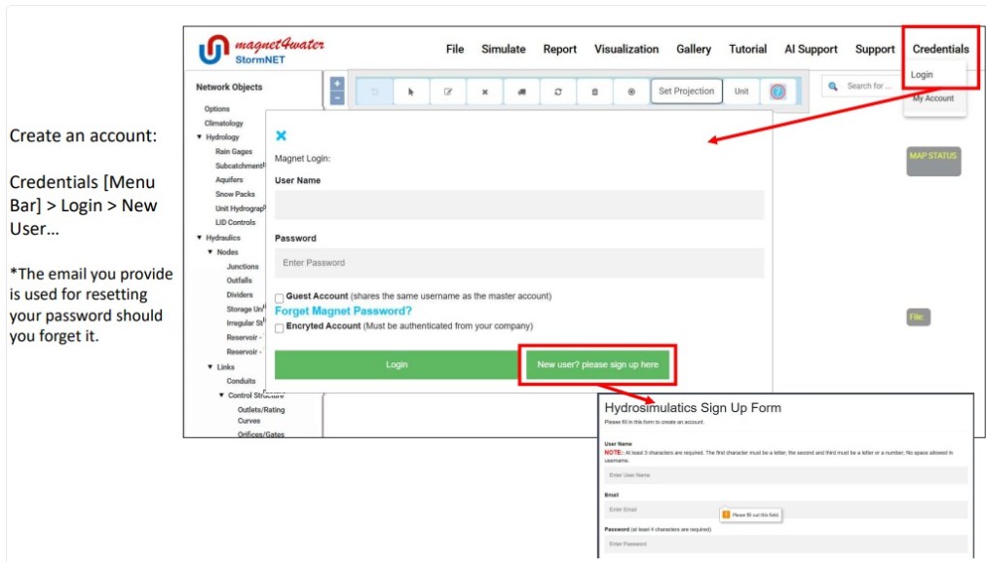This screenshot has width=986, height=562.
Task: Select the pointer arrow tool
Action: [411, 92]
